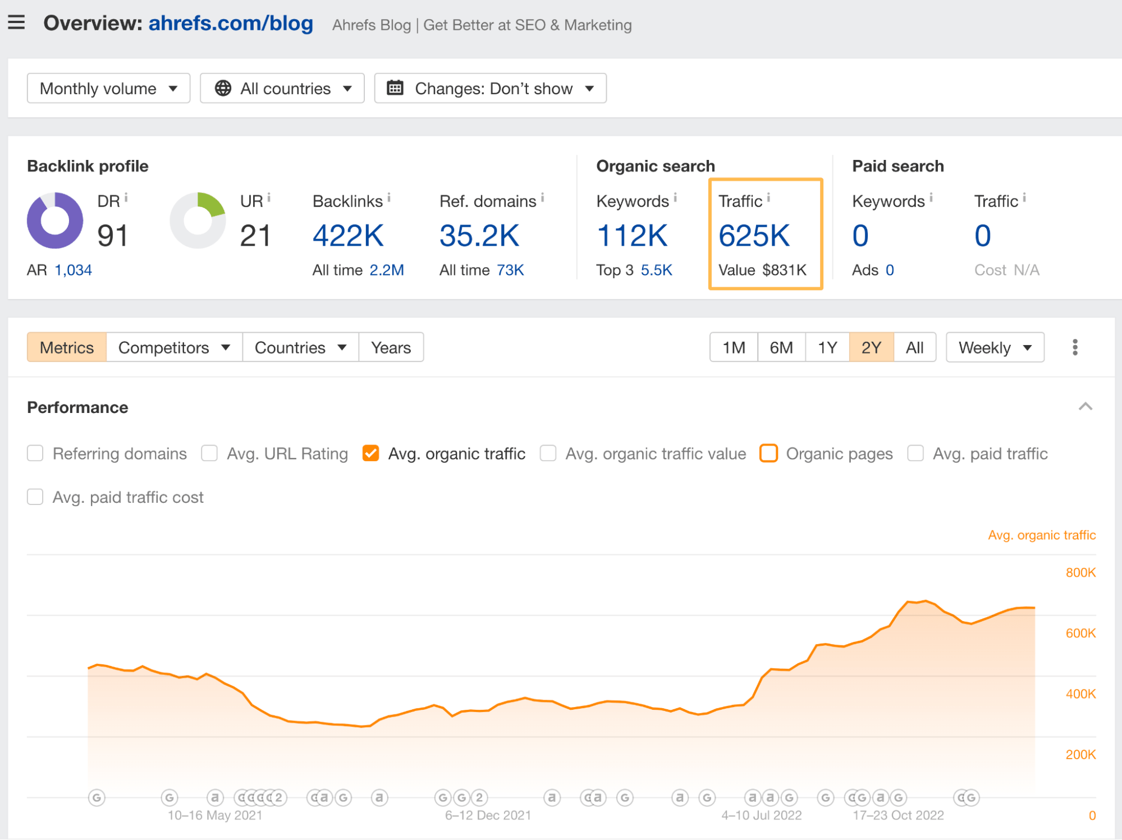This screenshot has width=1122, height=840.
Task: Open the 35.2K referring domains report
Action: 479,236
